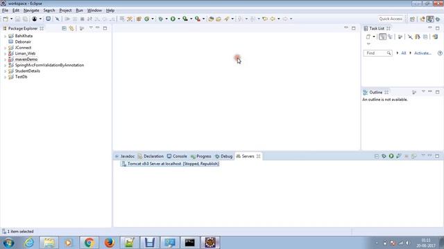Click the Run Last Tool coverage icon
This screenshot has height=249, width=444.
pyautogui.click(x=185, y=19)
